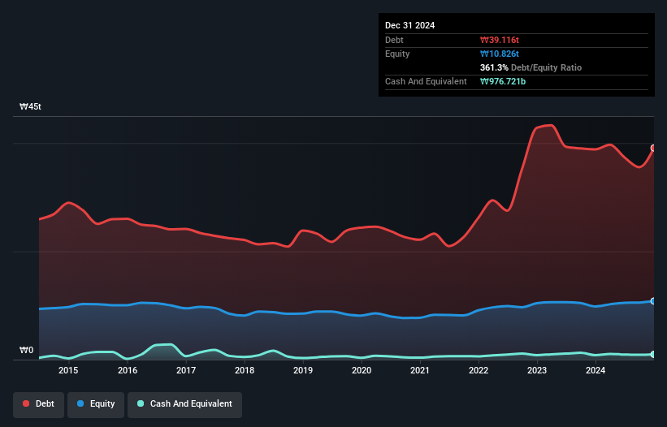This screenshot has width=667, height=427.
Task: Click the 2016 x-axis label
Action: pyautogui.click(x=128, y=370)
